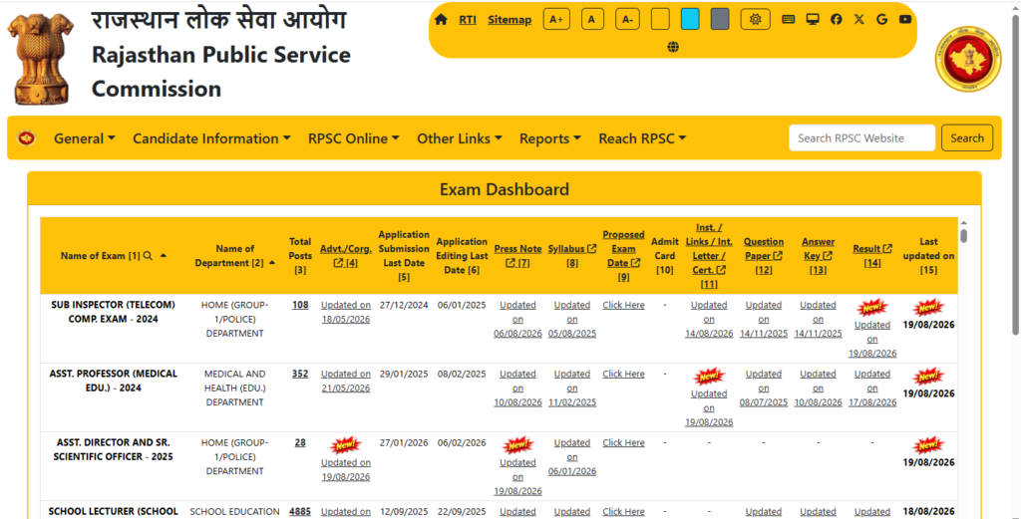Open the Facebook page icon
This screenshot has height=519, width=1021.
[x=837, y=20]
